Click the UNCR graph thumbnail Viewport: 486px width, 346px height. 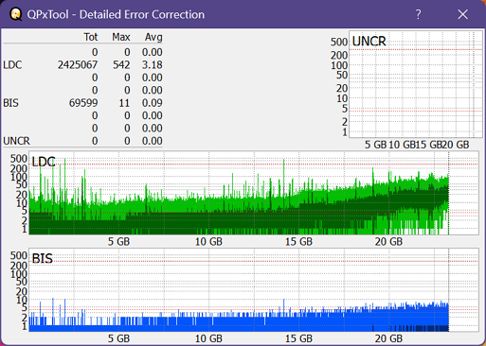click(416, 84)
